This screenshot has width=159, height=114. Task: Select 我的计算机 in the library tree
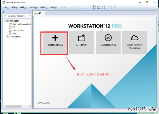click(x=14, y=21)
